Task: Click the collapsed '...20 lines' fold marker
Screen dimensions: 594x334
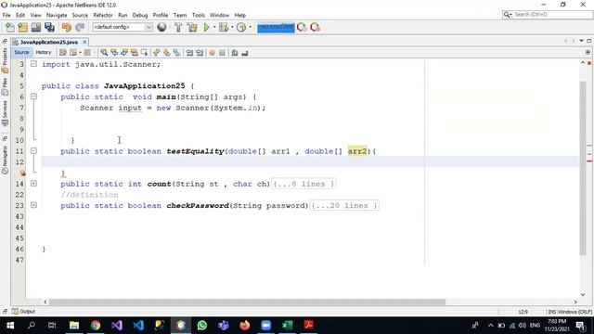Action: tap(344, 206)
